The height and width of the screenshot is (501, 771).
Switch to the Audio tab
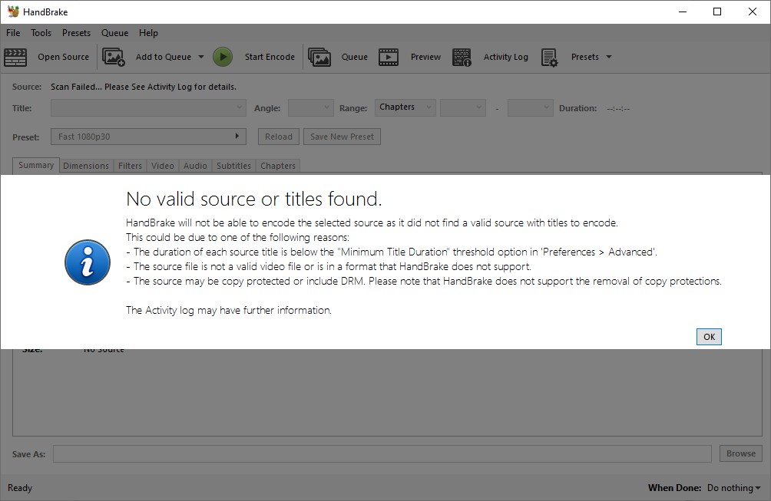point(195,166)
